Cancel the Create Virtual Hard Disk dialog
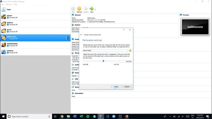This screenshot has height=119, width=212. pos(127,87)
